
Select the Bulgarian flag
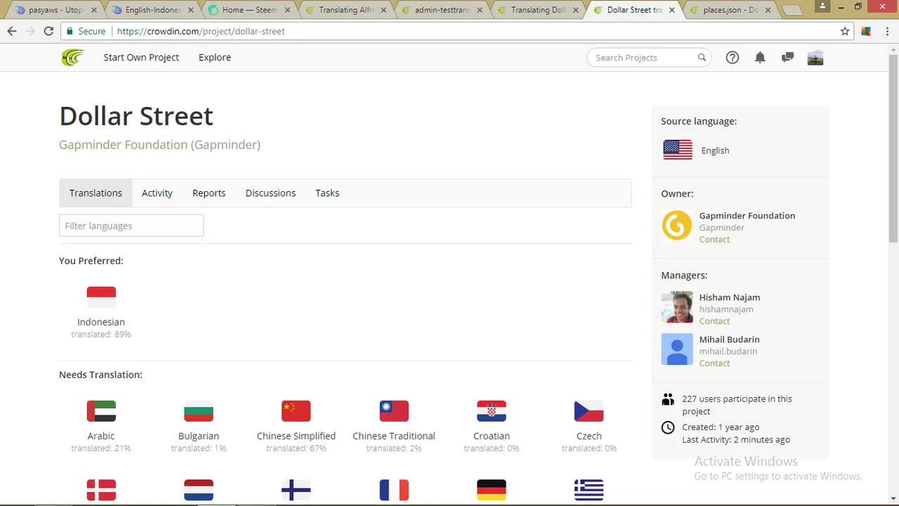[199, 411]
